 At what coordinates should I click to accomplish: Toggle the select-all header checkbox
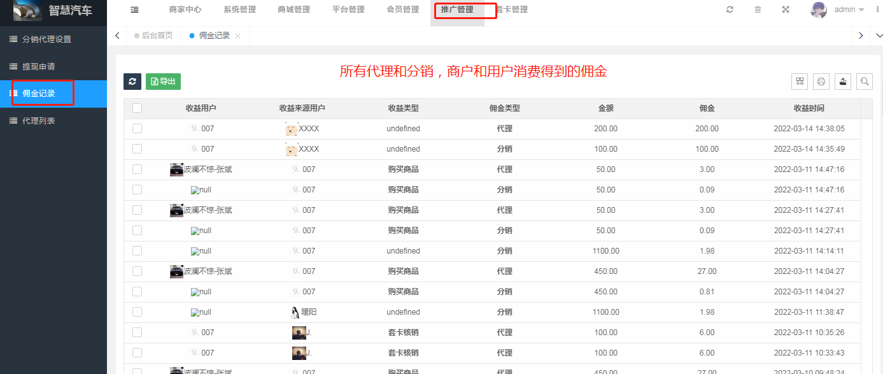tap(137, 108)
